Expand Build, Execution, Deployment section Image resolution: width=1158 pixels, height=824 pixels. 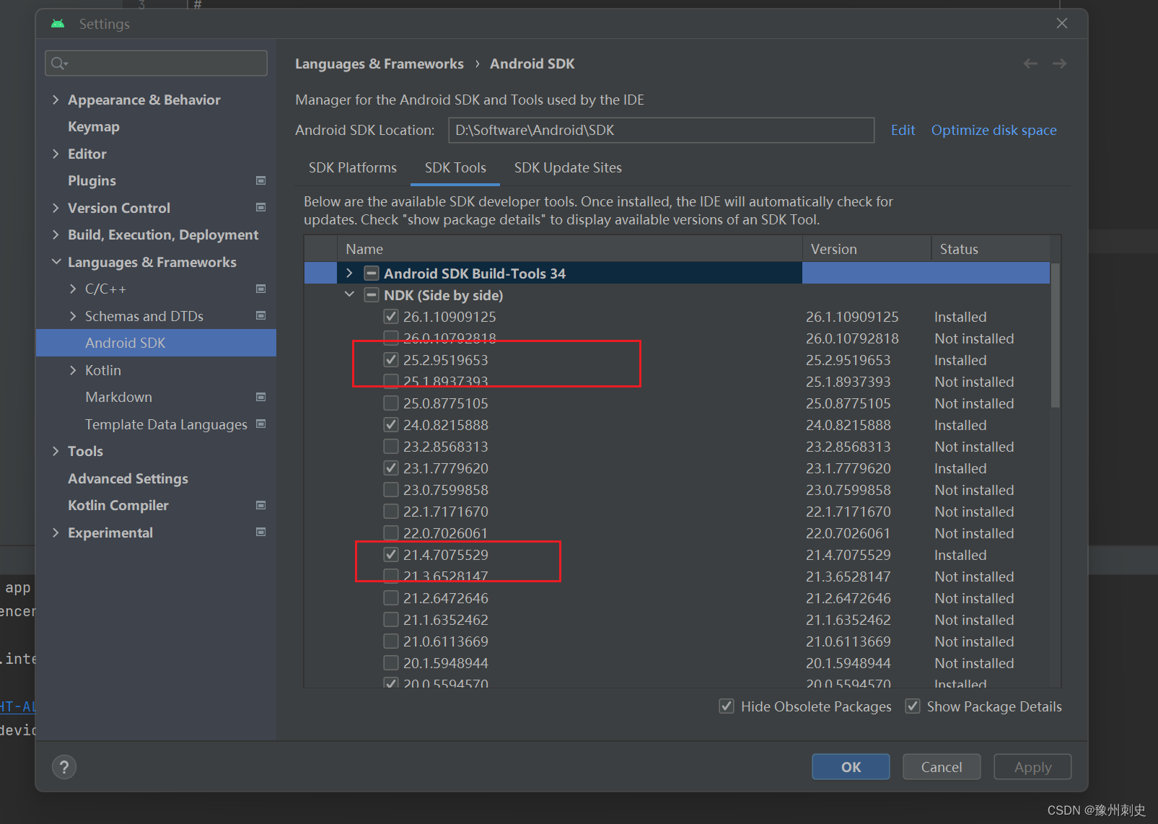[56, 235]
